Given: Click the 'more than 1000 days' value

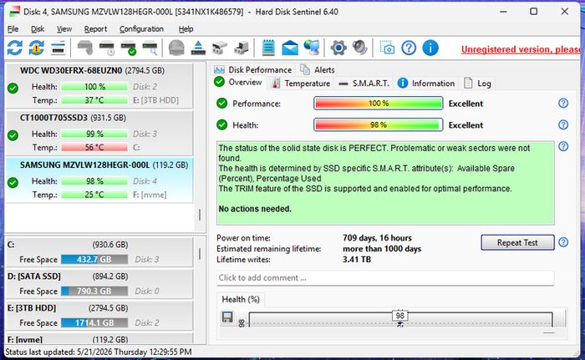Looking at the screenshot, I should tap(382, 249).
